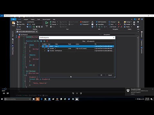Click the Copy icon in the ribbon

click(18, 22)
